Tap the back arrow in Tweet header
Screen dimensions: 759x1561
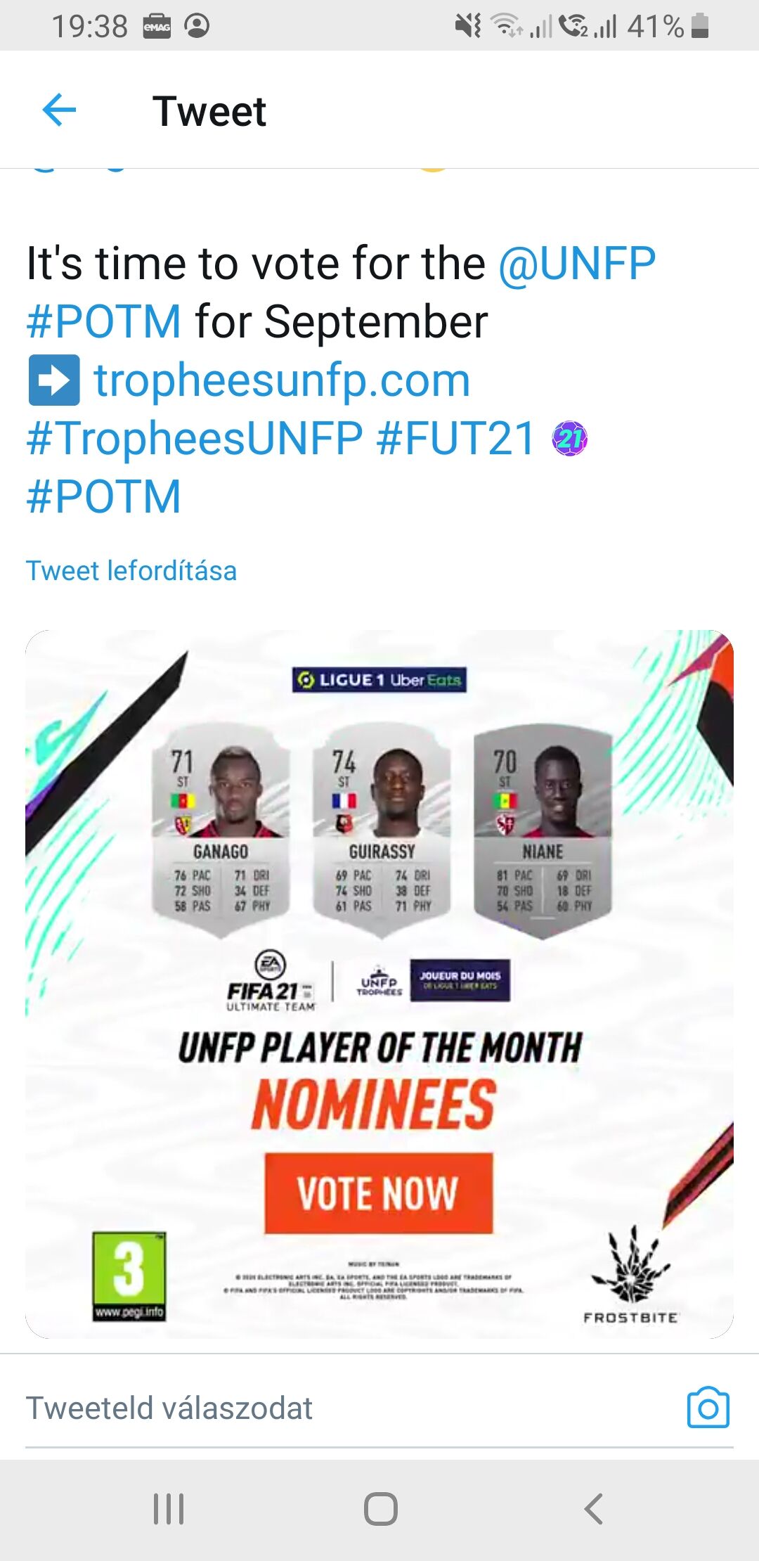point(59,110)
